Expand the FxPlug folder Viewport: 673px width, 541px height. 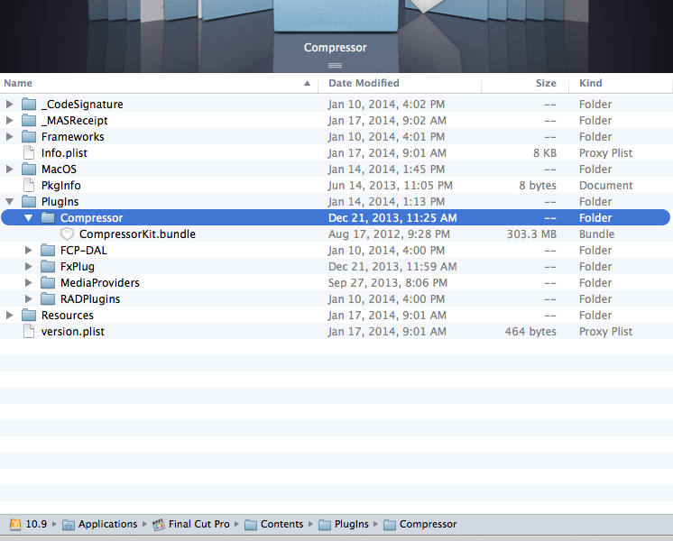(28, 267)
